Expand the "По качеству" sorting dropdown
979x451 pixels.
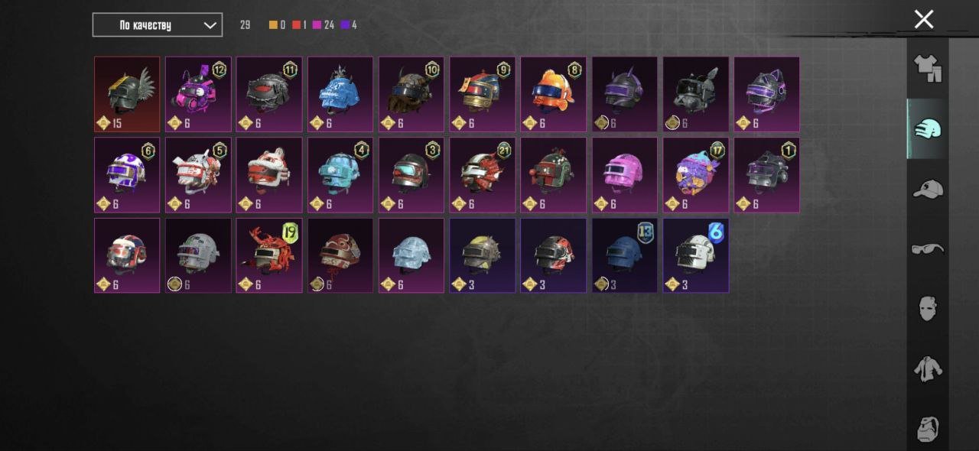coord(158,24)
